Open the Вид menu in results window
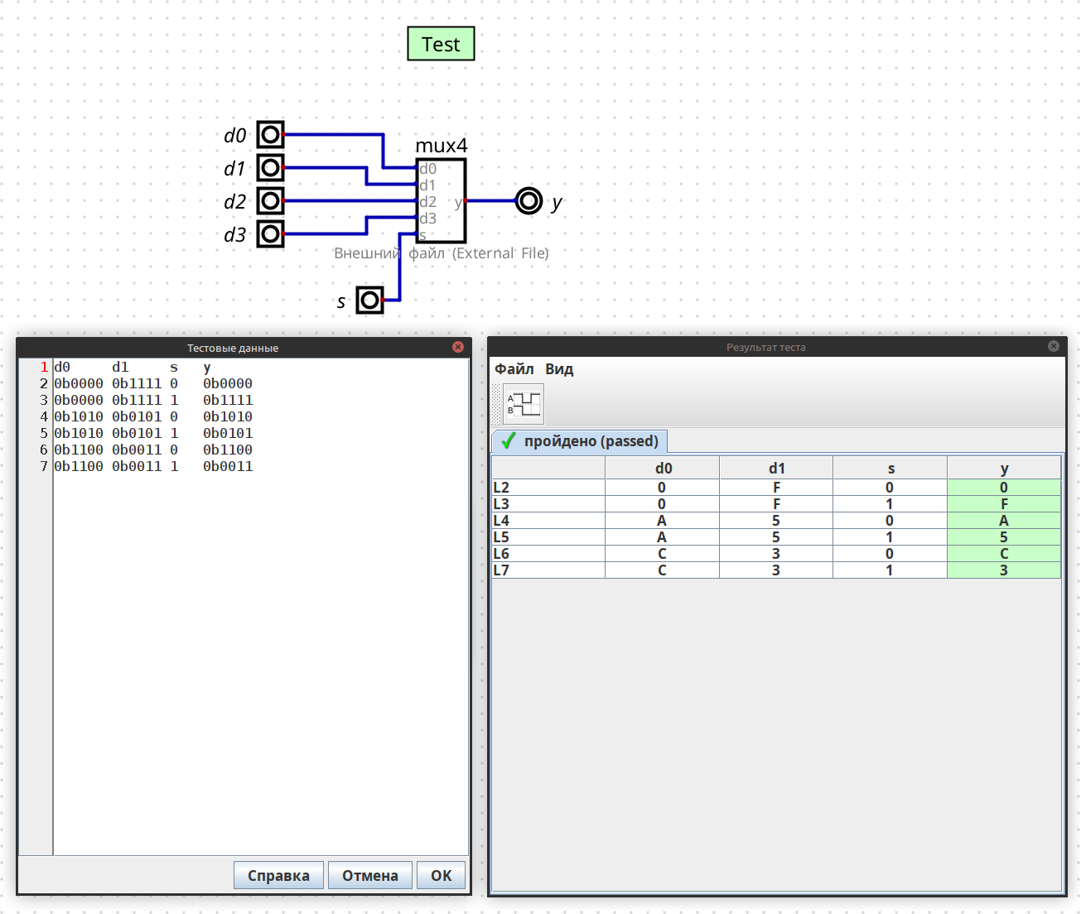1086x914 pixels. point(559,369)
